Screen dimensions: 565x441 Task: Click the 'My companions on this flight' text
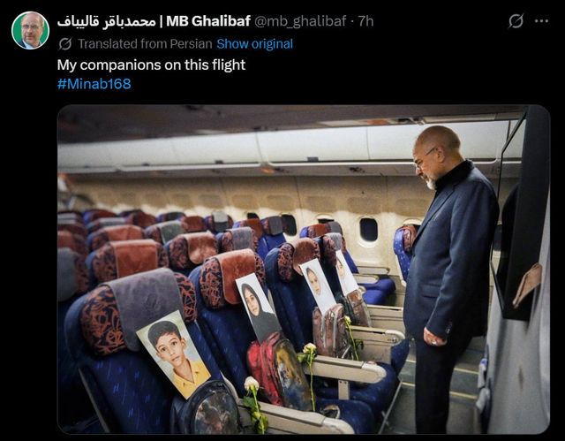(x=151, y=65)
